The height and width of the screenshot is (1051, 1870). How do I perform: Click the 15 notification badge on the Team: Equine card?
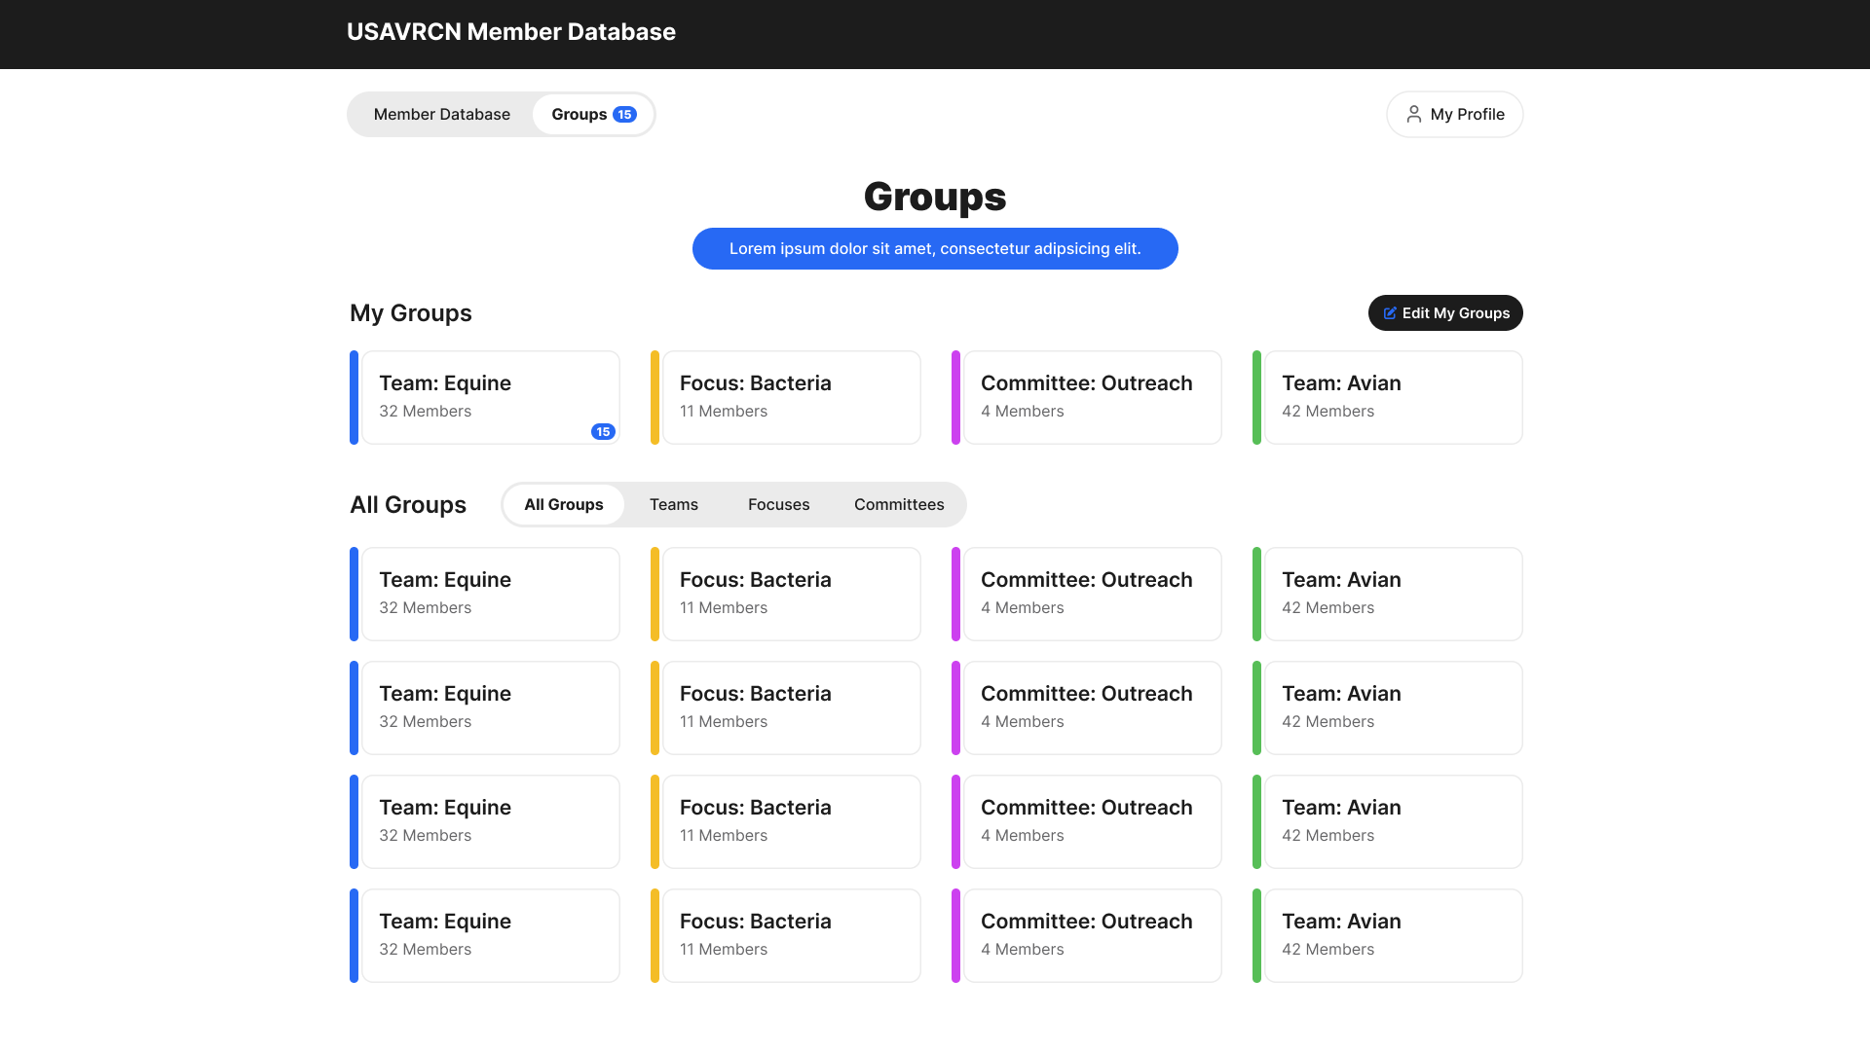603,431
